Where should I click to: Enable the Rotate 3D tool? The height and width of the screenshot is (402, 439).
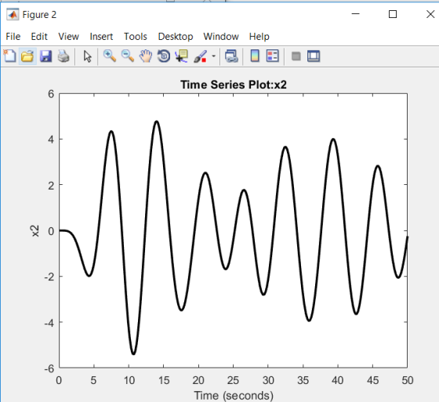click(x=164, y=56)
